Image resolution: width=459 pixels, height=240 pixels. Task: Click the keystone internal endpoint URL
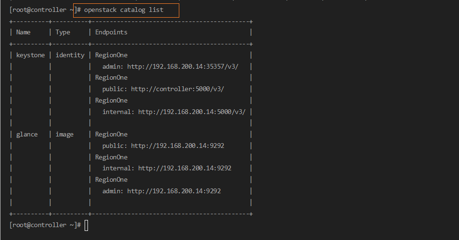coord(191,112)
